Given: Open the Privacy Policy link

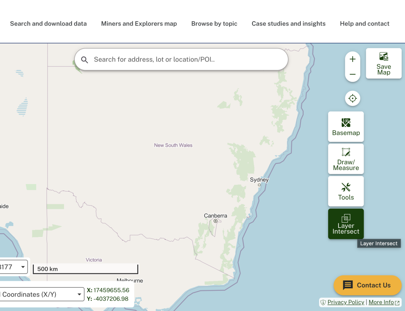Looking at the screenshot, I should pyautogui.click(x=346, y=302).
